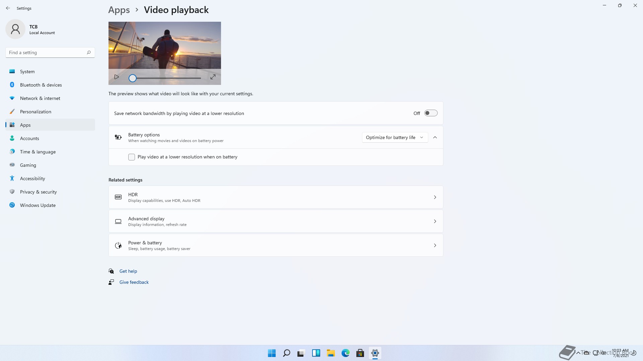Click the Power & battery chevron arrow
The width and height of the screenshot is (643, 361).
click(435, 245)
